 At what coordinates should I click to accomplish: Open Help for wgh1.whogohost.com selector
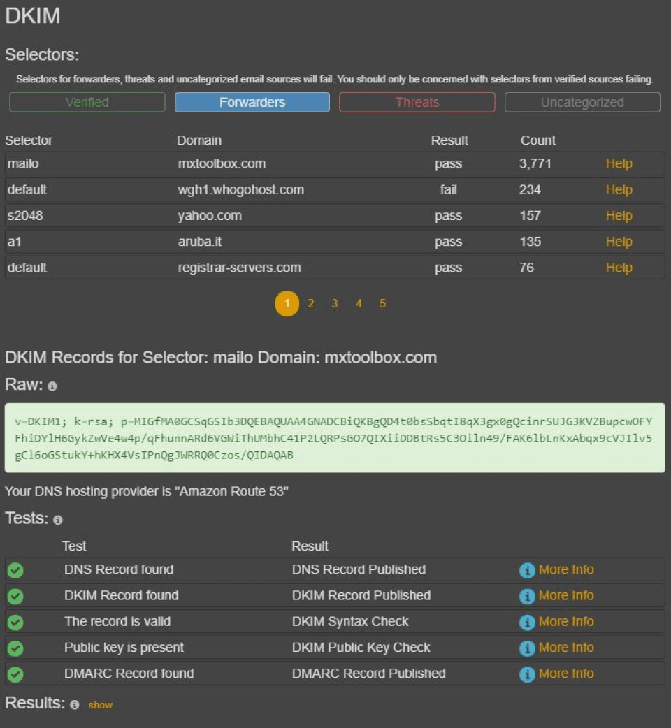coord(619,190)
